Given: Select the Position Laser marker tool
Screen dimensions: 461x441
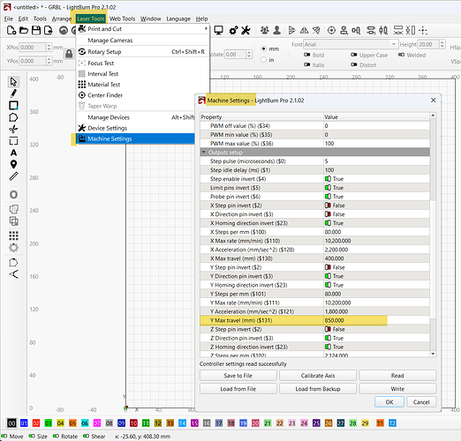Looking at the screenshot, I should [x=13, y=164].
